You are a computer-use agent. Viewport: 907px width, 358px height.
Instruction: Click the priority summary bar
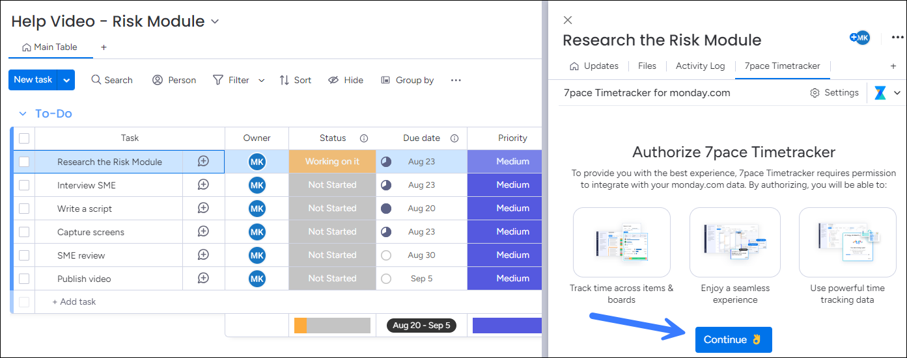point(507,326)
